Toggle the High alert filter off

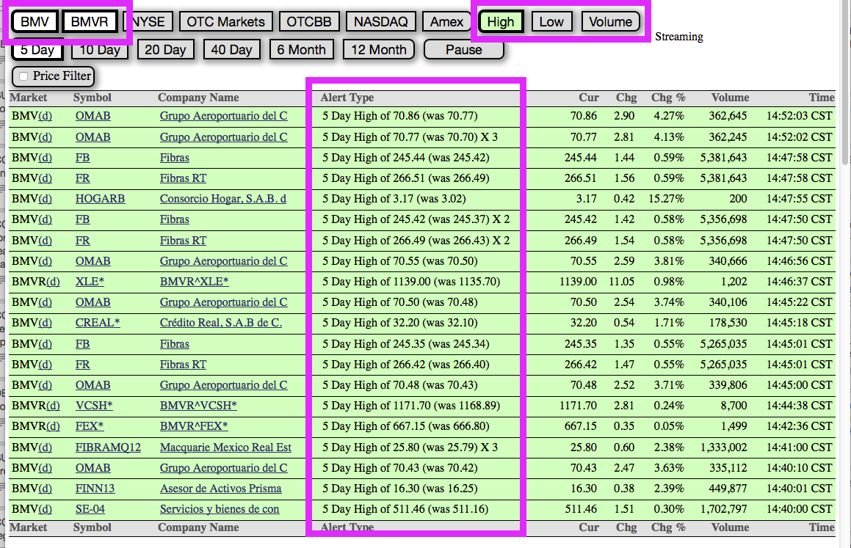click(501, 21)
